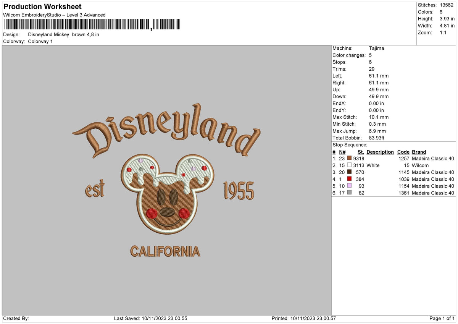The height and width of the screenshot is (324, 458).
Task: Click the Height value 3.93 in
Action: [447, 19]
